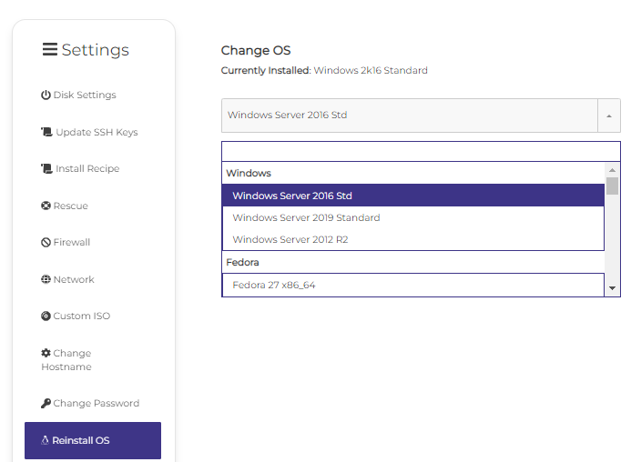Pick Fedora 27 x86_64 from the list
Image resolution: width=631 pixels, height=462 pixels.
coord(413,285)
